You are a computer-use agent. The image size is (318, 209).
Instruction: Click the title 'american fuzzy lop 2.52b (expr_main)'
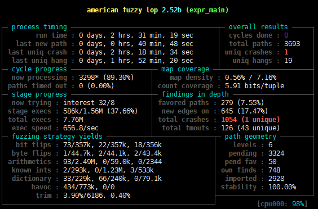click(x=157, y=10)
